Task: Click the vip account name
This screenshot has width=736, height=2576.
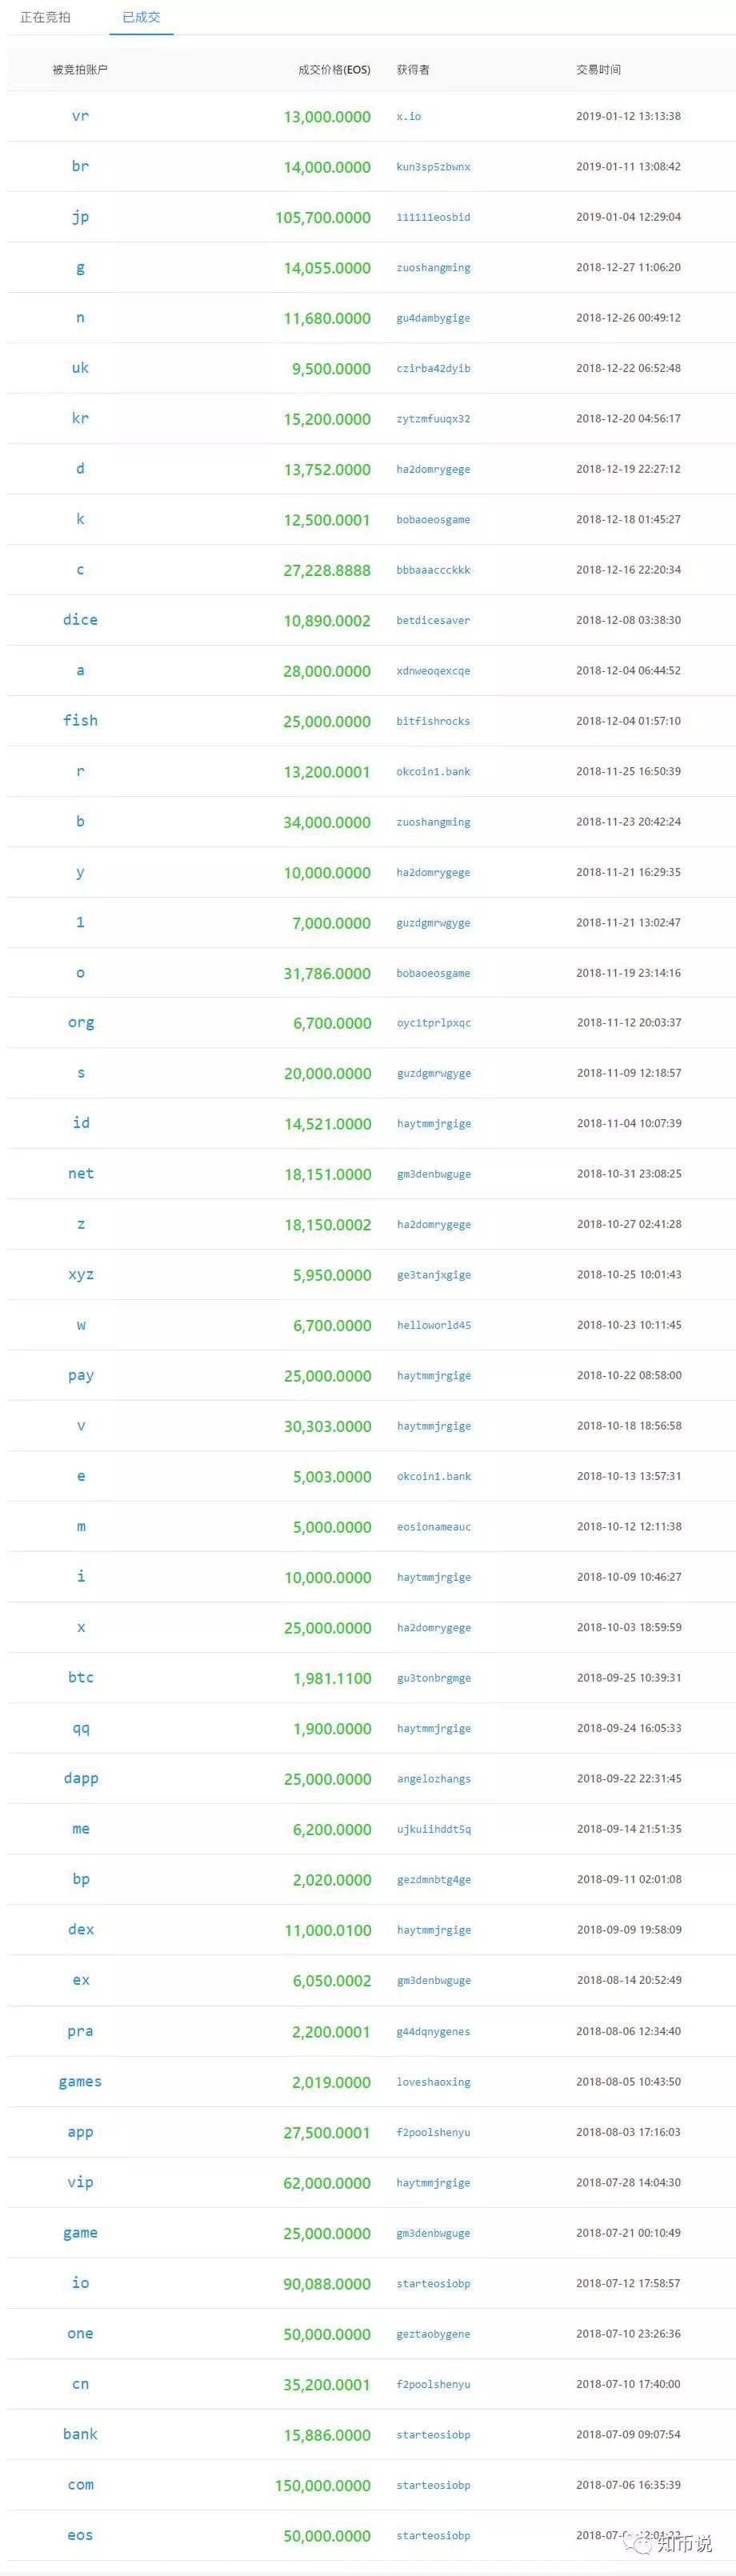Action: pos(80,2181)
